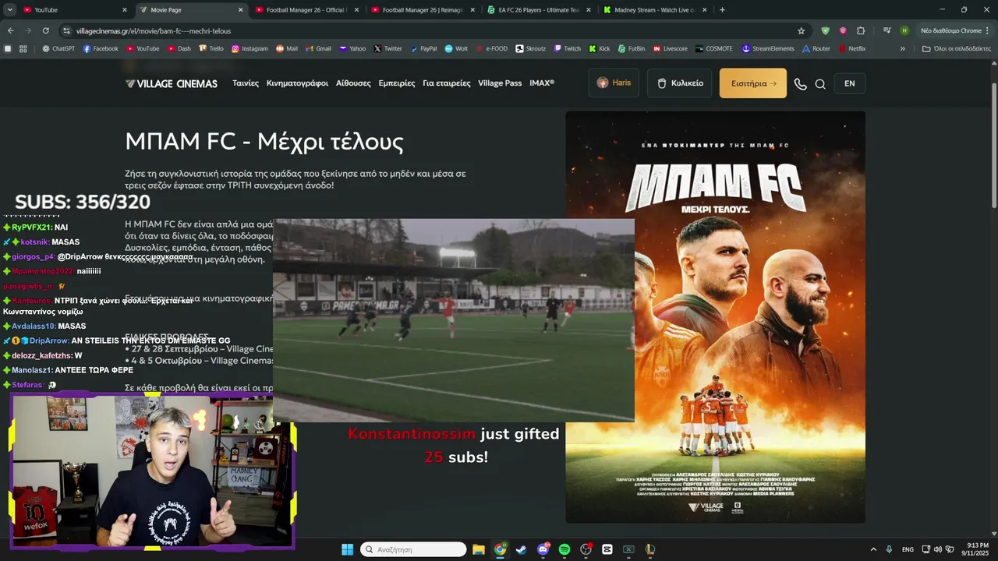This screenshot has width=998, height=561.
Task: Open Facebook bookmark
Action: pos(101,48)
